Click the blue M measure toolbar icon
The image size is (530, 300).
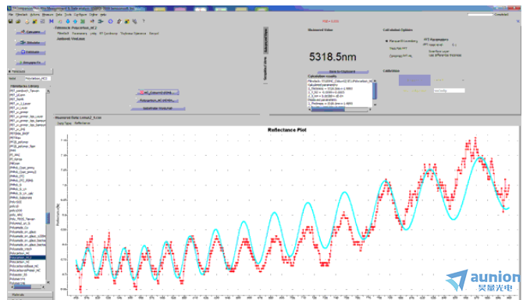pyautogui.click(x=52, y=21)
